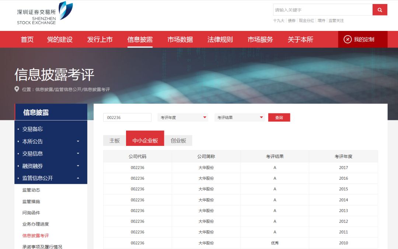
Task: Click the 2014 year cell
Action: coord(343,200)
